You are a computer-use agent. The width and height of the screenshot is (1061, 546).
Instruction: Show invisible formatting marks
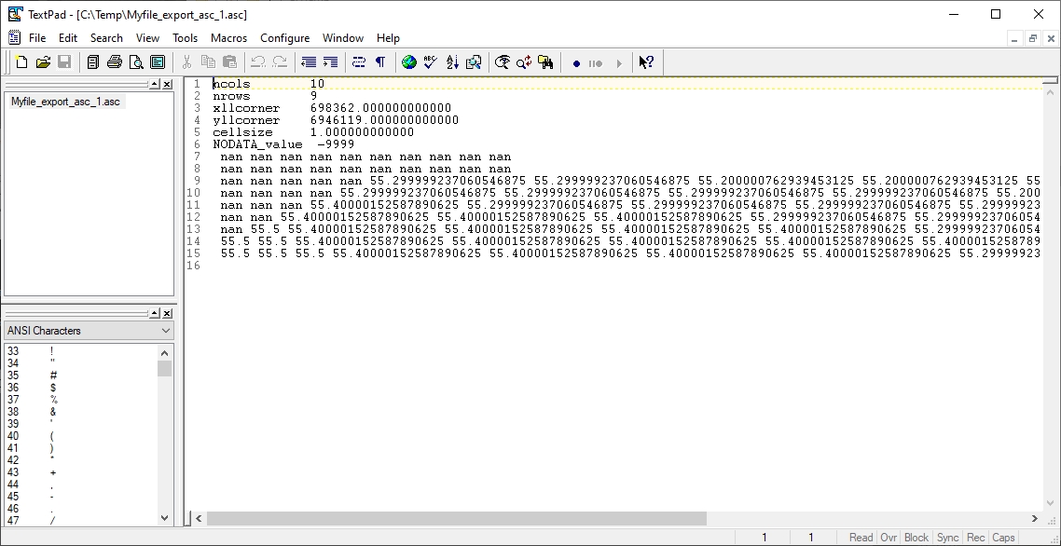pos(379,61)
